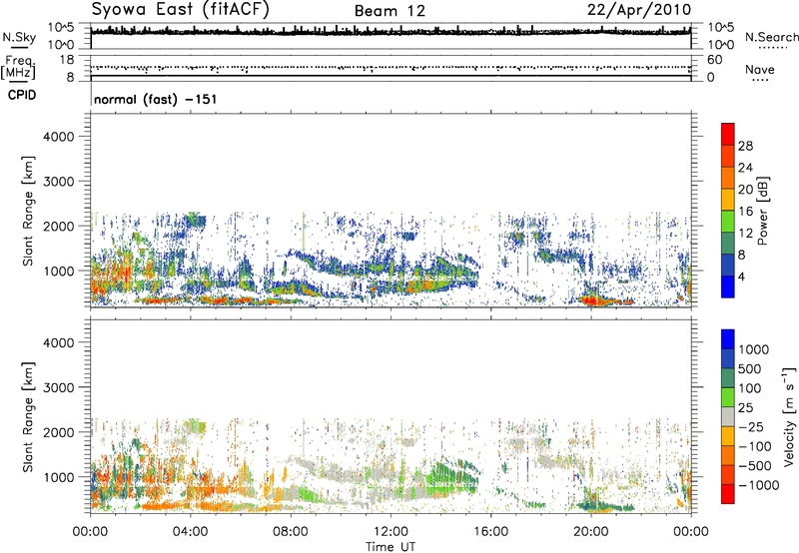Click the 'CPID' label
Viewport: 799px width, 553px height.
[x=22, y=95]
